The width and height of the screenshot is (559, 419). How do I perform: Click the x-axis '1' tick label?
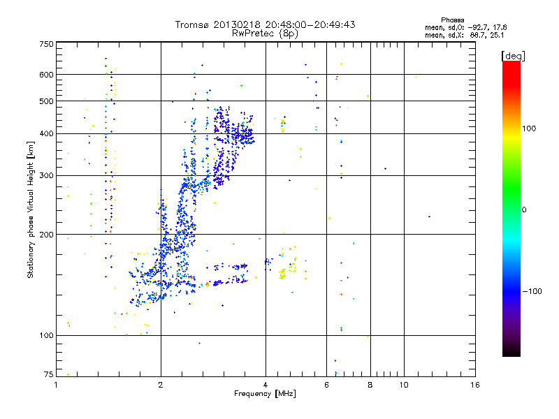tap(56, 385)
